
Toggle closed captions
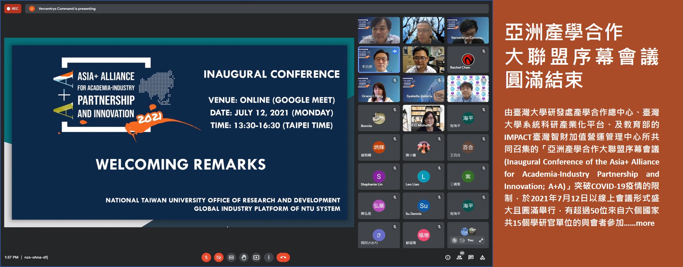pos(231,257)
